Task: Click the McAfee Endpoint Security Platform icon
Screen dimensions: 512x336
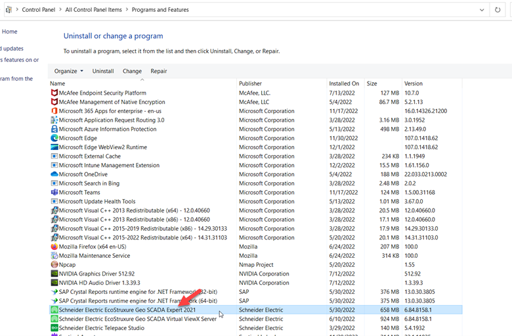Action: point(54,93)
